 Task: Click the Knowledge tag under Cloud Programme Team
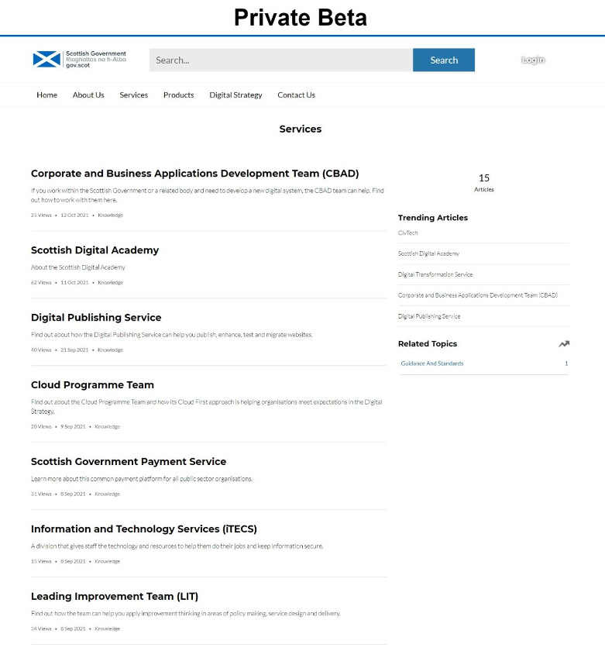(108, 426)
